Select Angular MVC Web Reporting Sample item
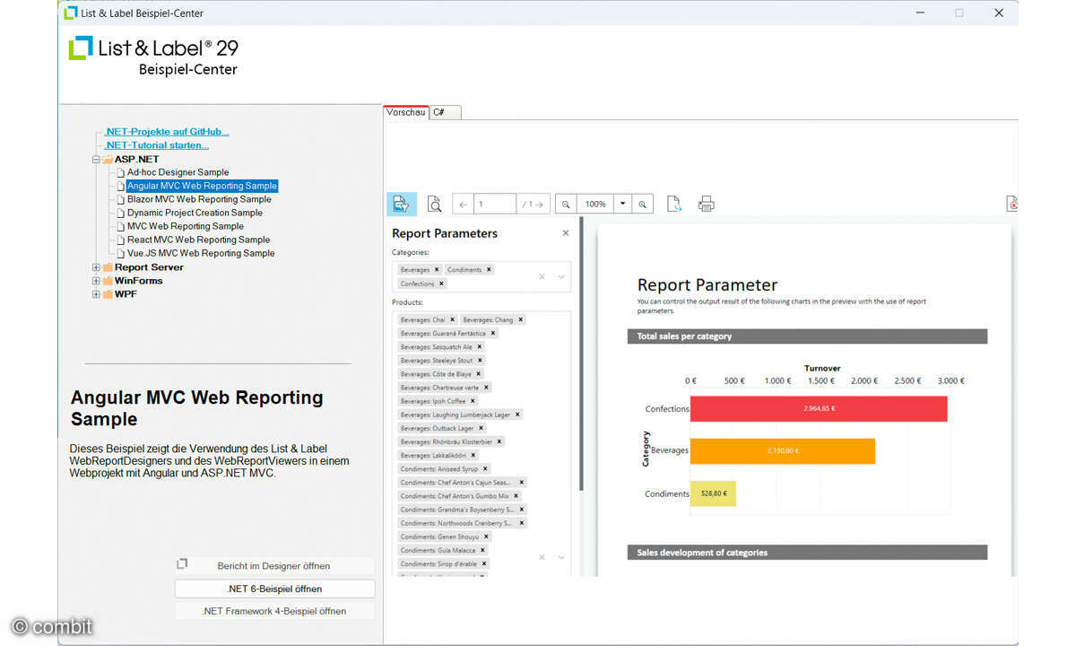Screen dimensions: 1076x646 point(202,186)
